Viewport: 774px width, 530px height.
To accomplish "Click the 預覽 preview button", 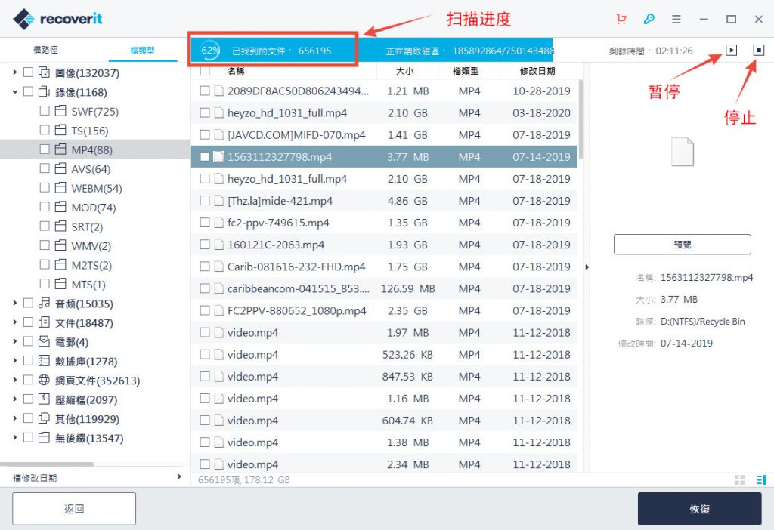I will 683,245.
